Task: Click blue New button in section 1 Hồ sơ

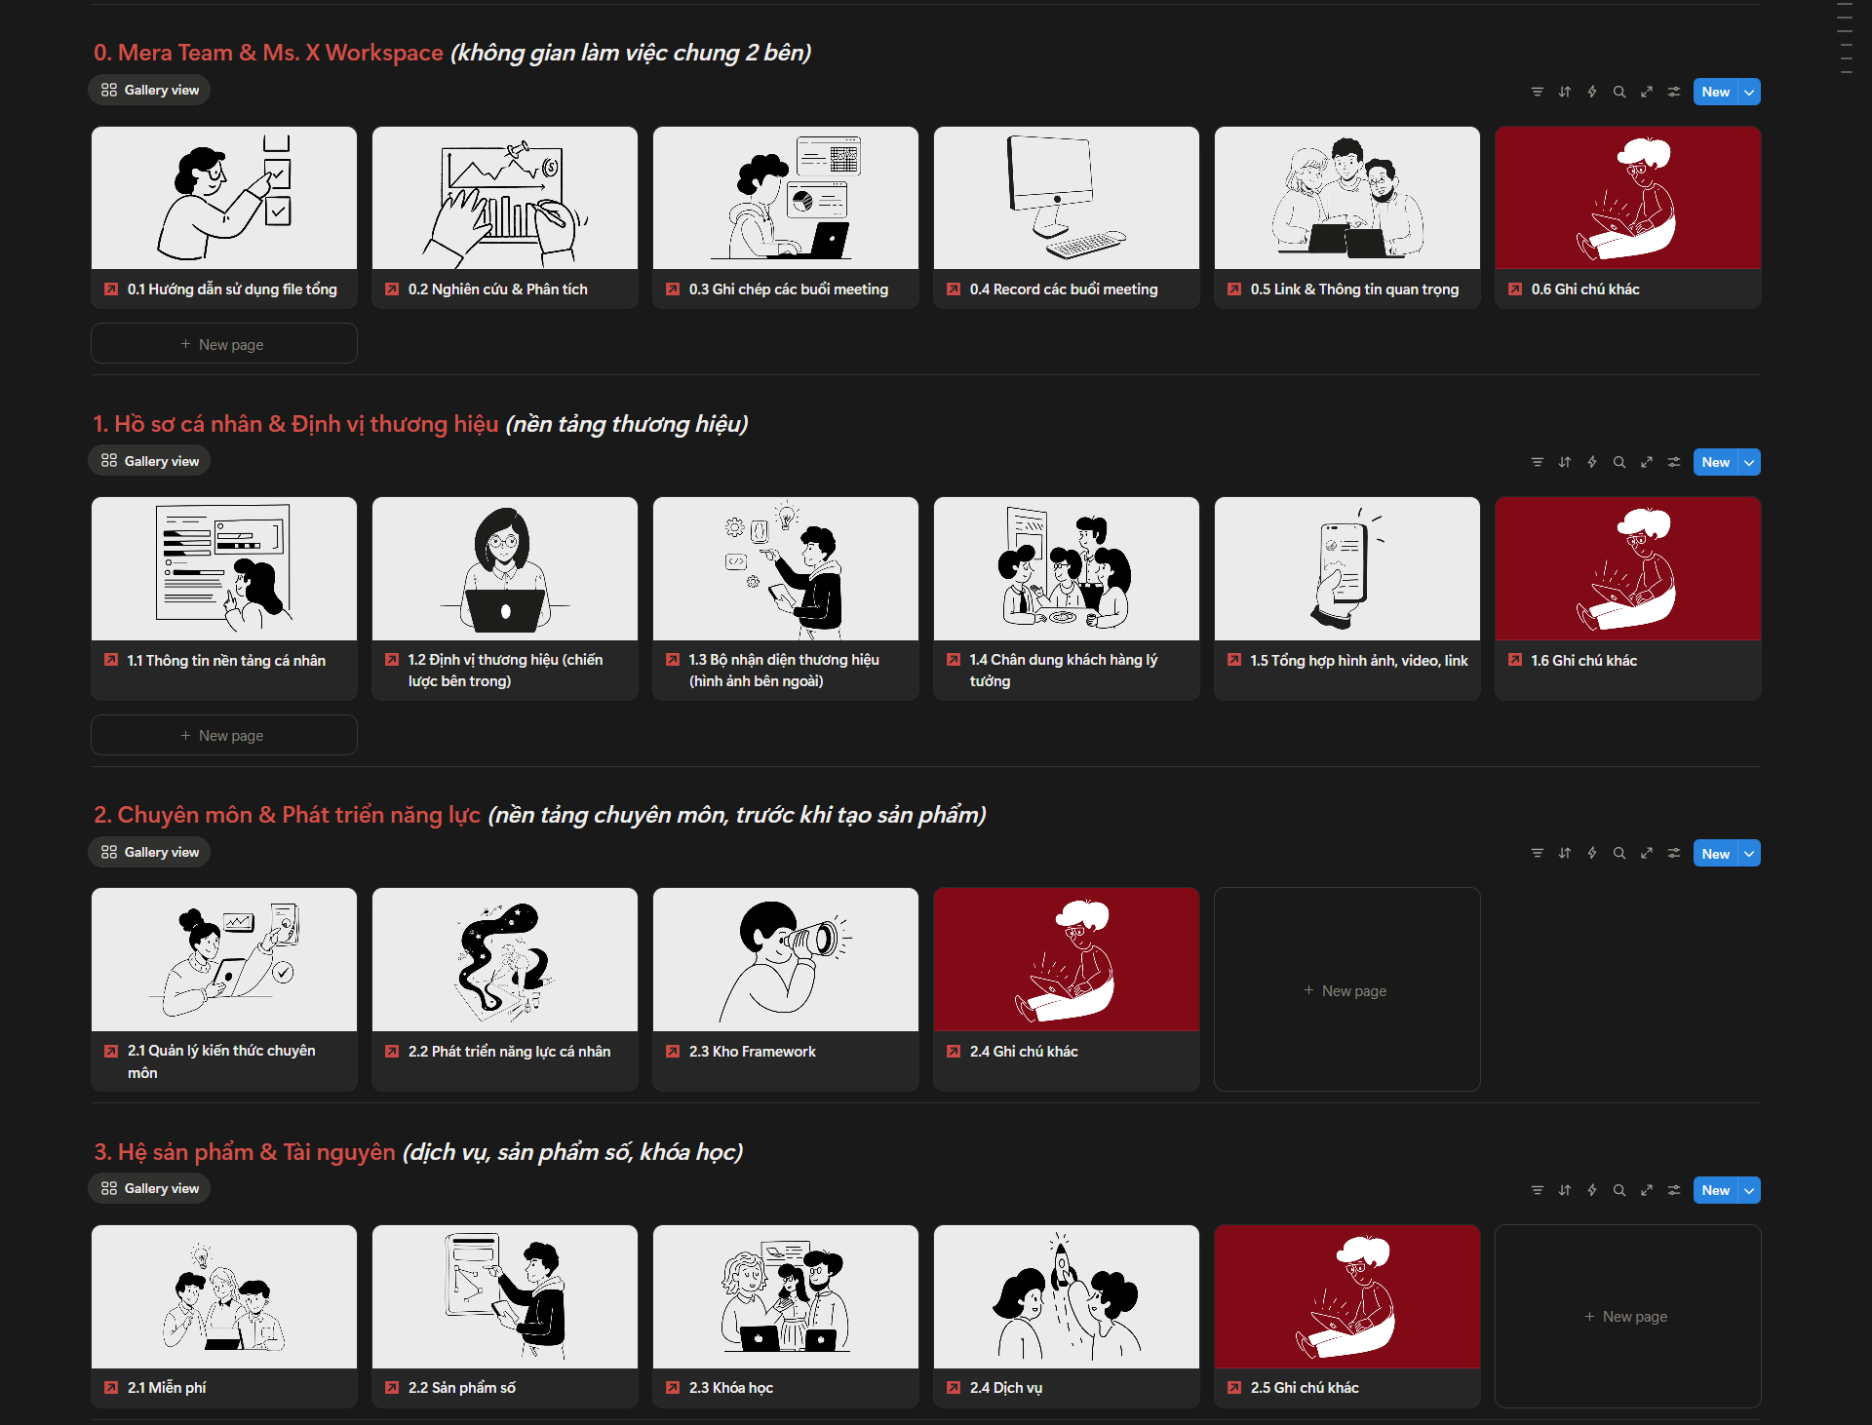Action: 1715,462
